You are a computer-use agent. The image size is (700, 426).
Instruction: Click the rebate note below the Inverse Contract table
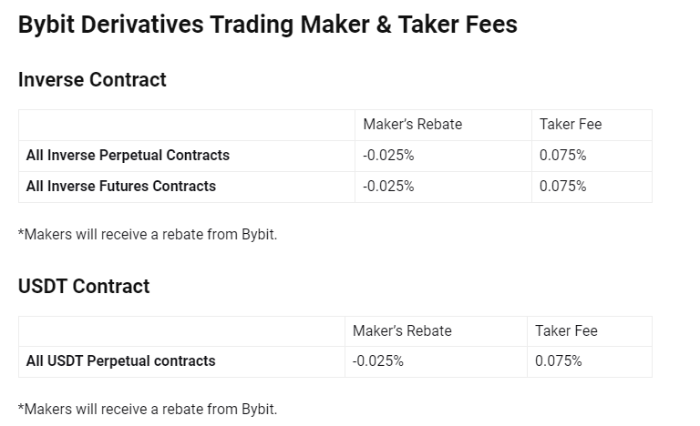148,235
